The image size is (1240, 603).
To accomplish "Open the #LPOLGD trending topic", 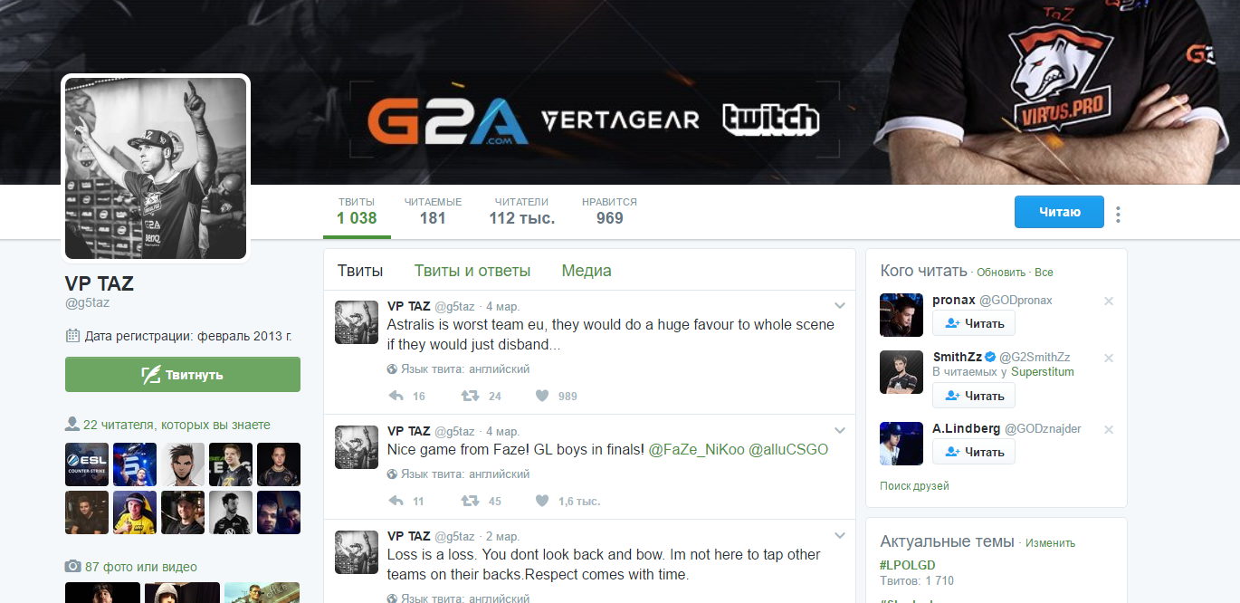I will point(908,565).
